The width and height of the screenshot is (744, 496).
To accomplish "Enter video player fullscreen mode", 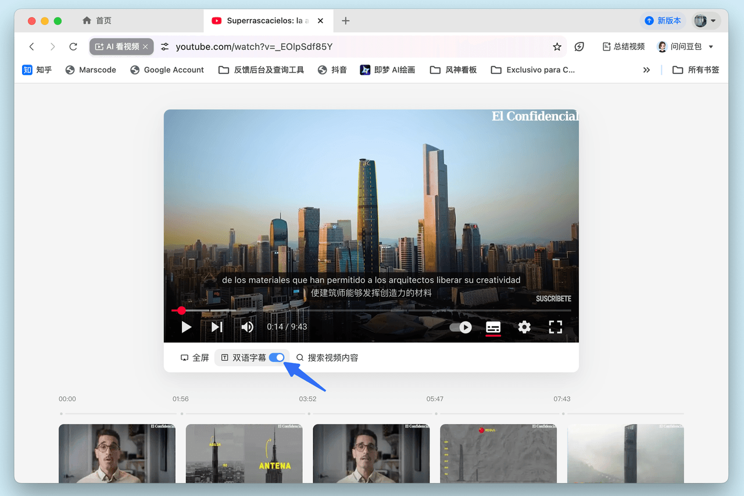I will (555, 327).
